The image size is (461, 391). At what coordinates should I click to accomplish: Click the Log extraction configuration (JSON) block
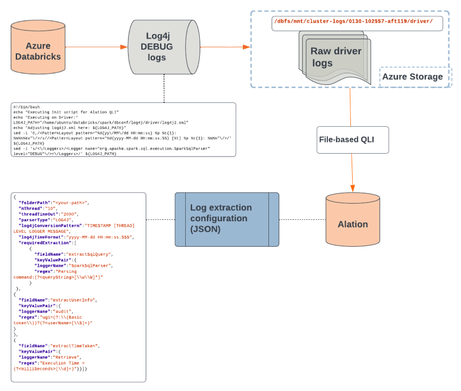point(227,219)
